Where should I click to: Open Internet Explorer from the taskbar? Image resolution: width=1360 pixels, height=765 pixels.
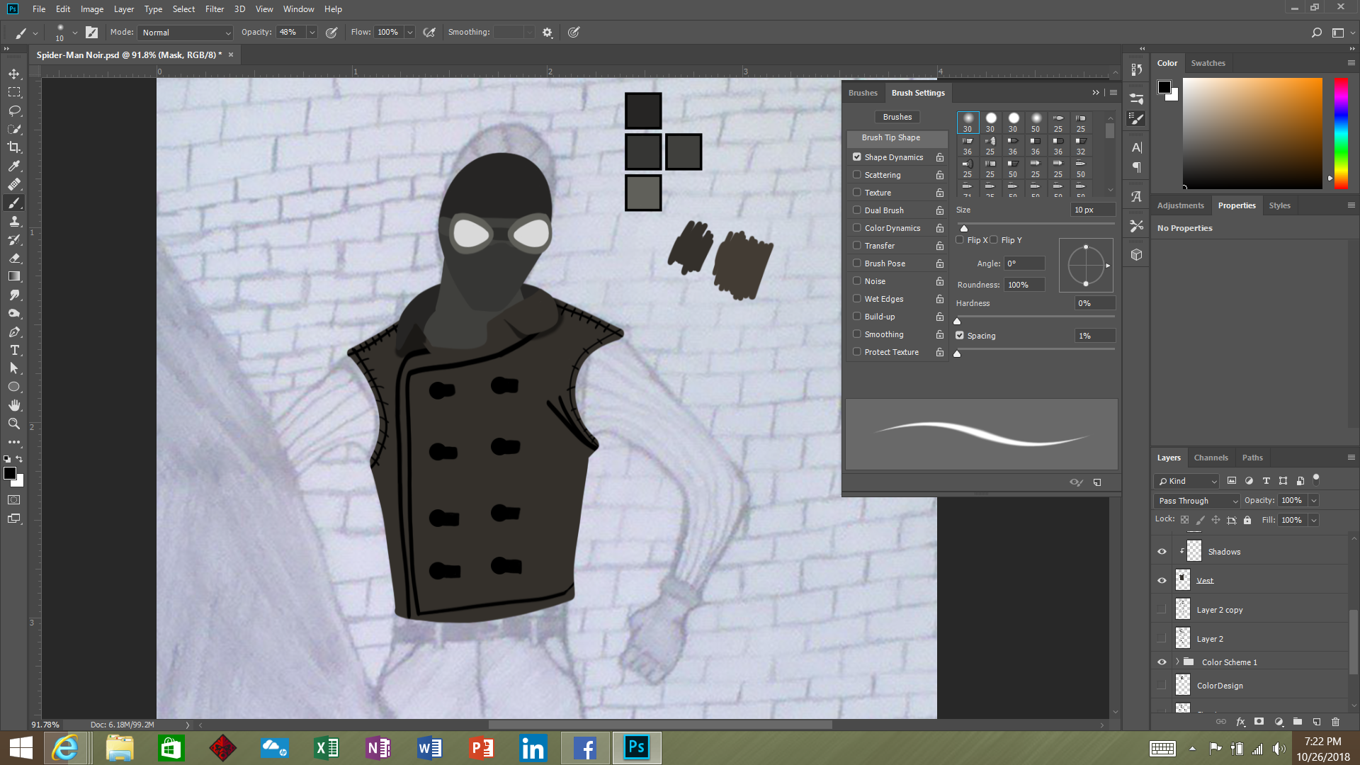(66, 747)
